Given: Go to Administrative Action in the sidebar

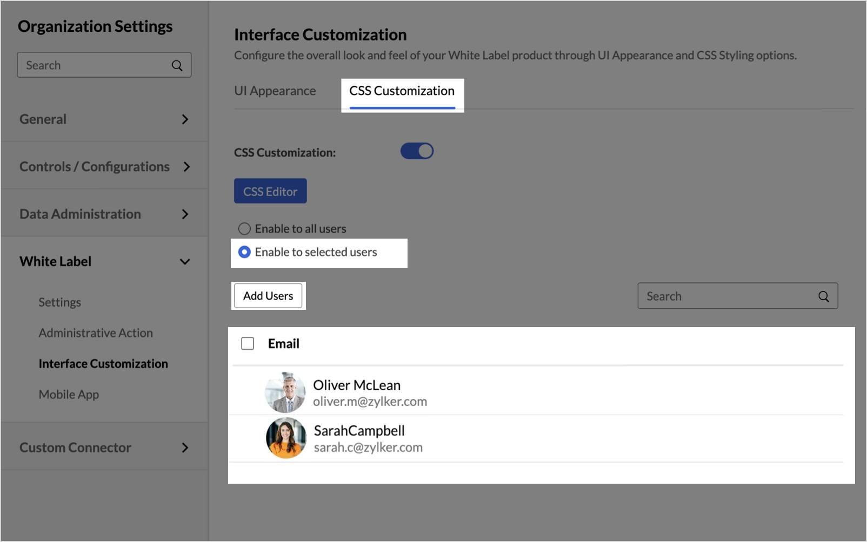Looking at the screenshot, I should pyautogui.click(x=96, y=333).
